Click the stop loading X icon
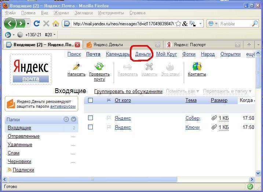The image size is (263, 192). 46,23
